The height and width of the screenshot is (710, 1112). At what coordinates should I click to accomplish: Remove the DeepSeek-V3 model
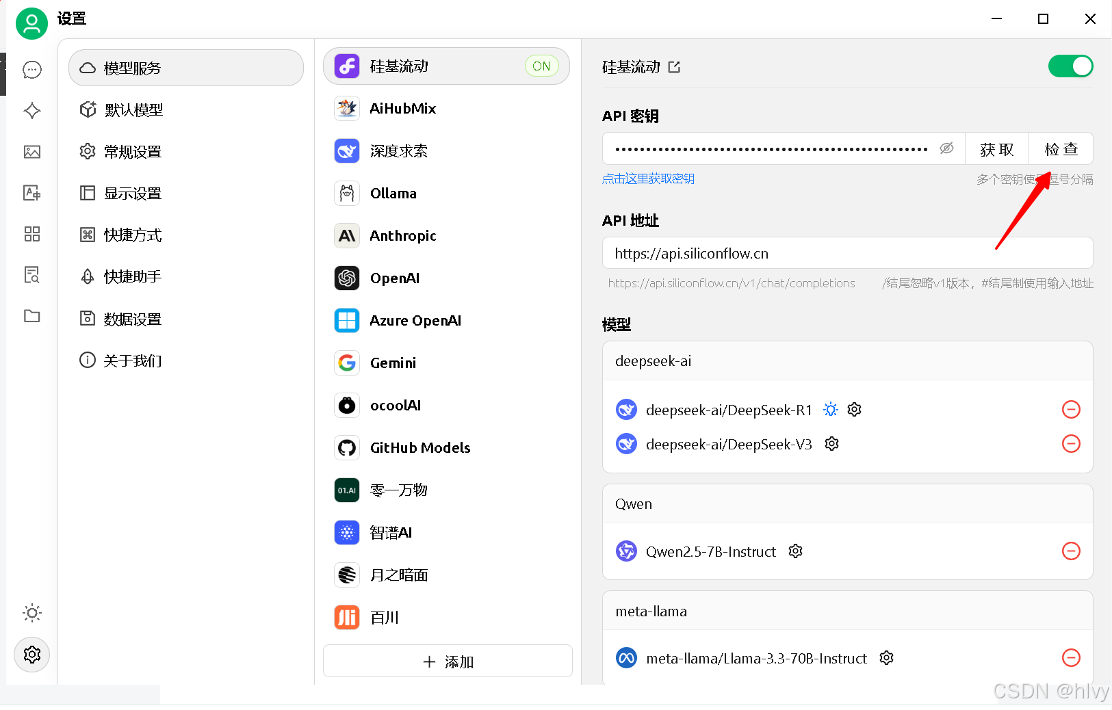coord(1071,444)
